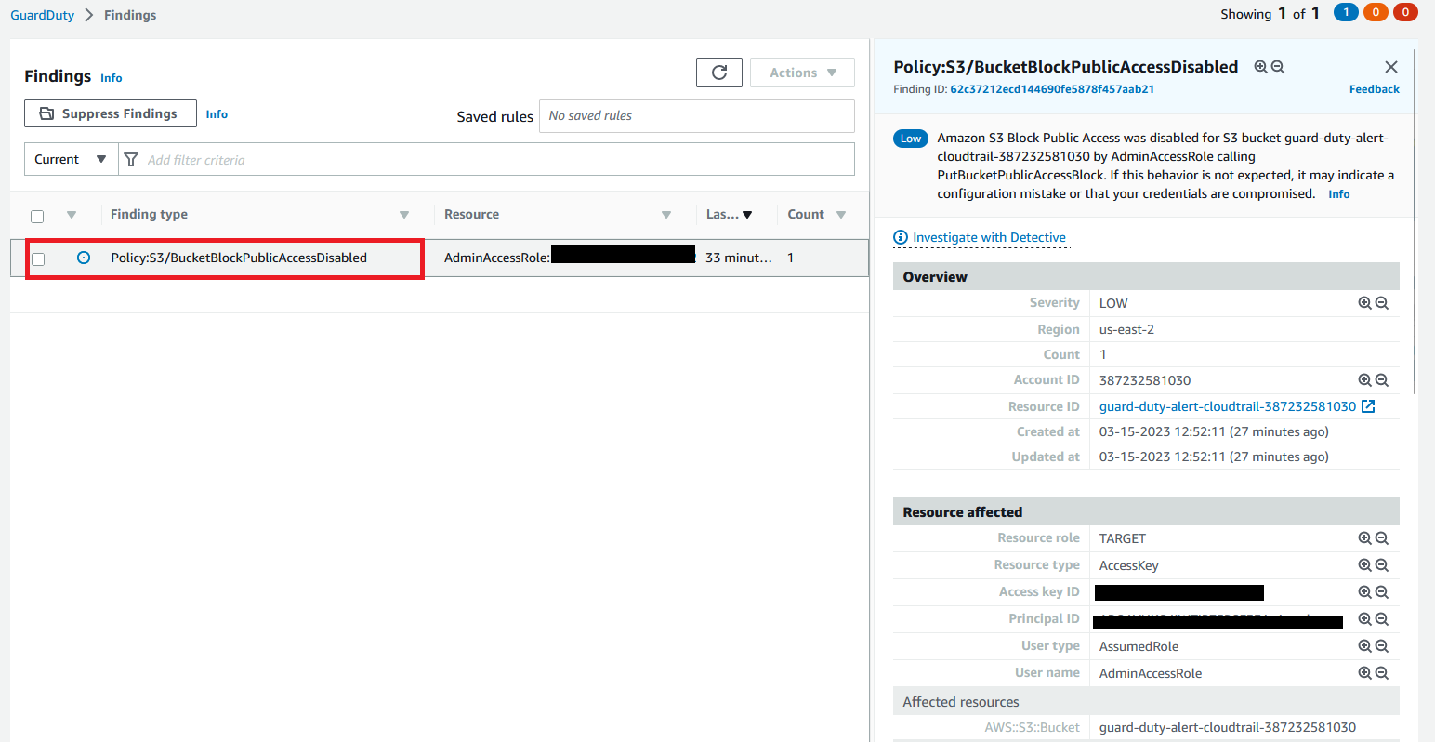Click the sort arrow in the severity column header
This screenshot has height=742, width=1435.
coord(72,215)
